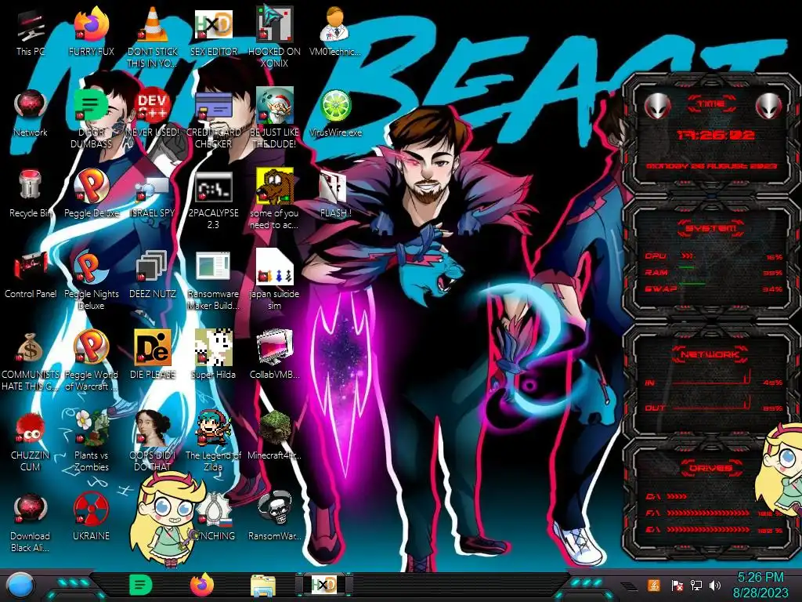Image resolution: width=802 pixels, height=602 pixels.
Task: Select the COMMUNISTS HATE THIS money bag icon
Action: point(31,362)
